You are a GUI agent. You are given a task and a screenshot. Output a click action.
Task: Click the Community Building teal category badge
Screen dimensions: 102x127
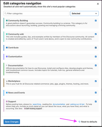(7, 21)
